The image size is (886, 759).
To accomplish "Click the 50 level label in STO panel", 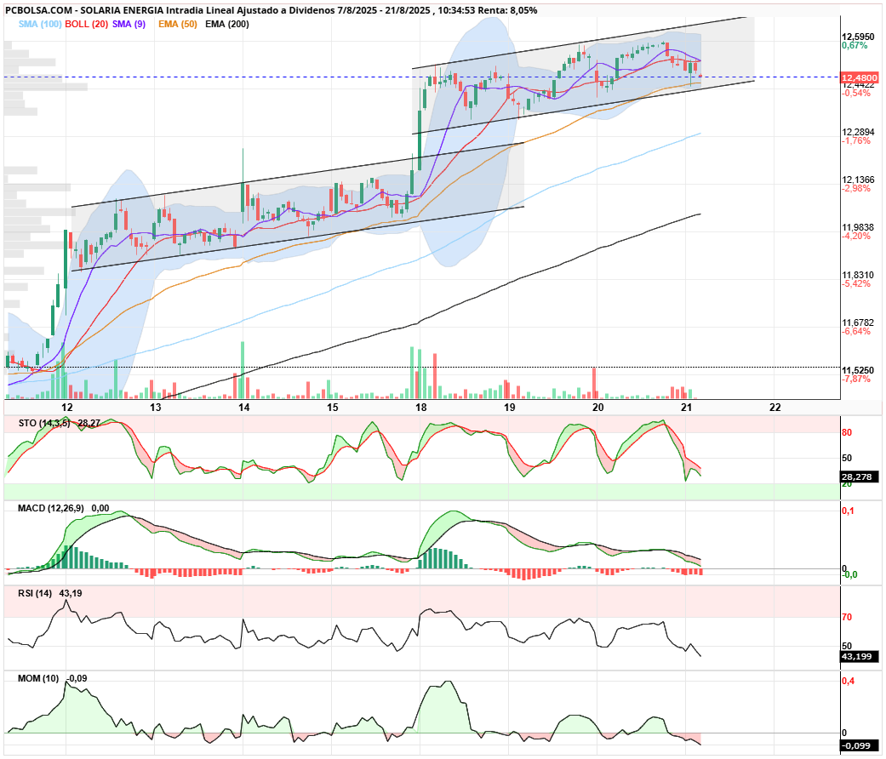I will (847, 458).
